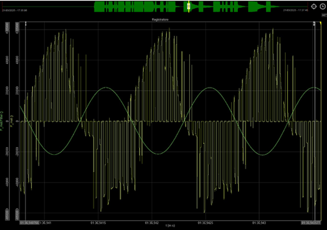The image size is (327, 230).
Task: Click the P_mot axis minimum value box
Action: pyautogui.click(x=17, y=215)
